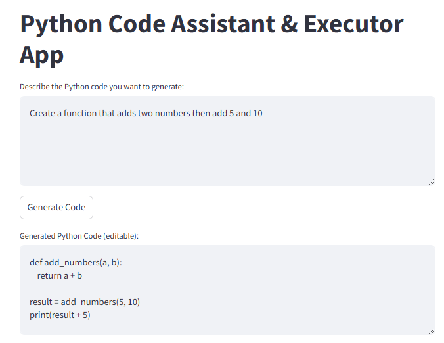Place cursor in 'Create a function' prompt text

tap(146, 113)
